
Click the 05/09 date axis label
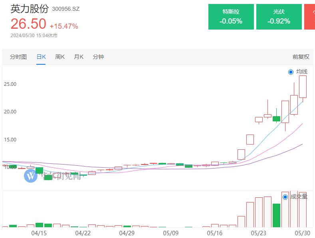[170, 233]
